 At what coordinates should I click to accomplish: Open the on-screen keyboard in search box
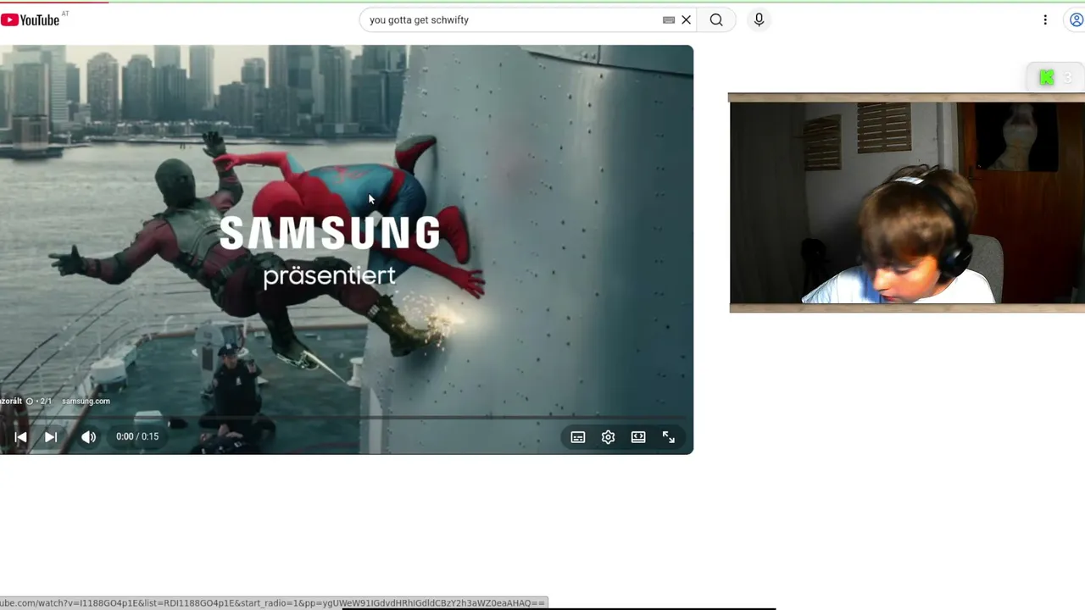pyautogui.click(x=669, y=19)
